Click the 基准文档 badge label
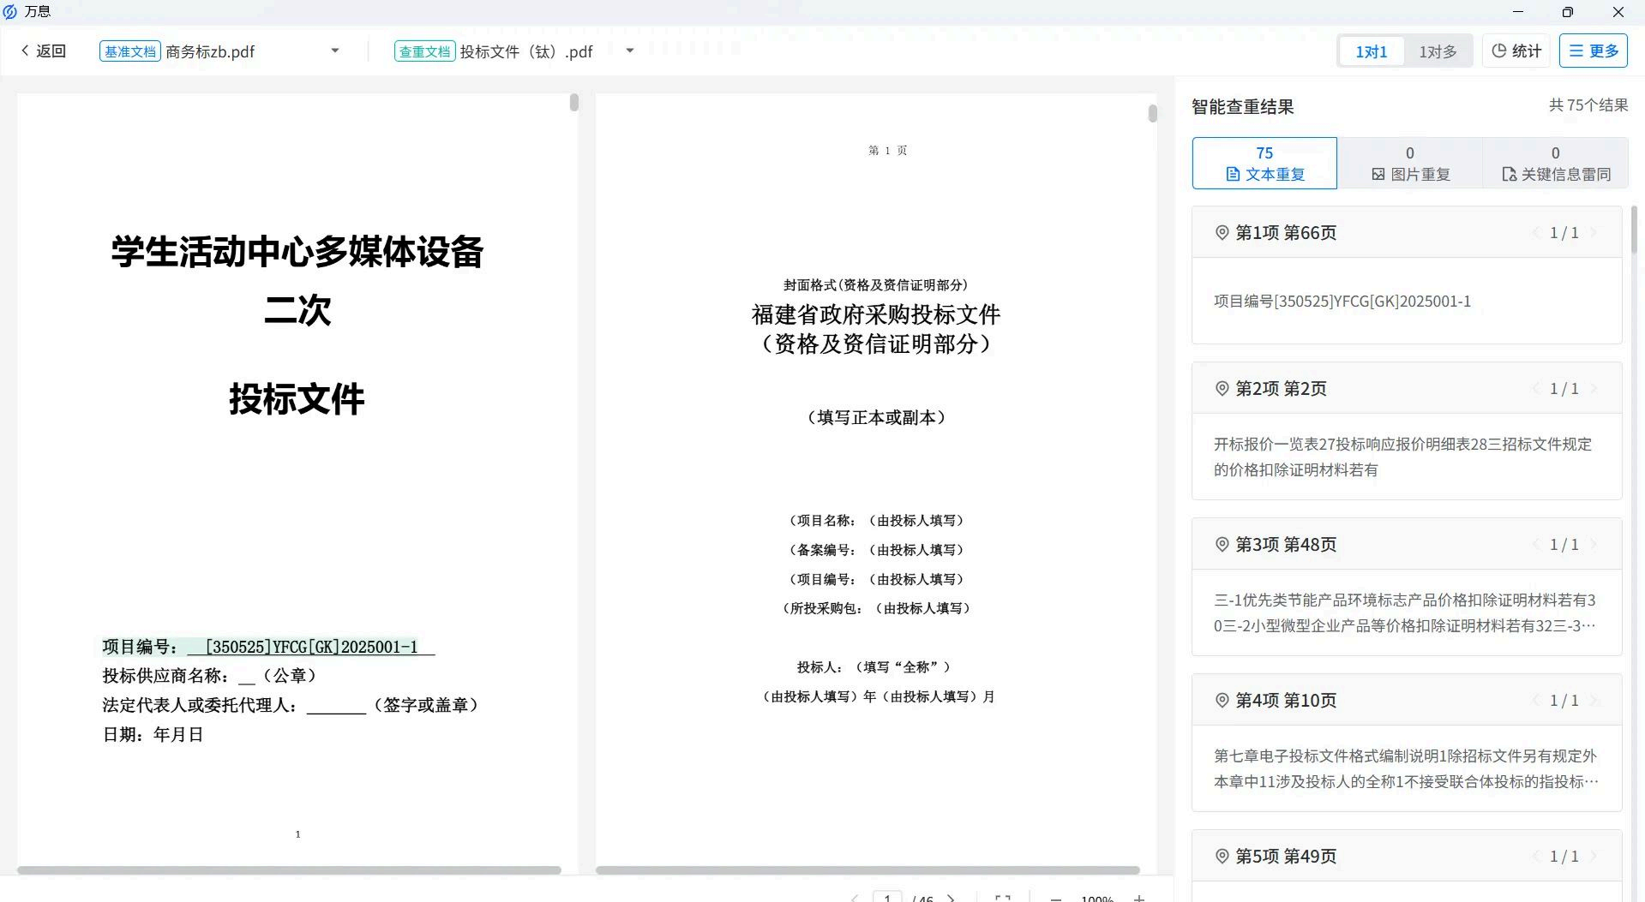Image resolution: width=1645 pixels, height=902 pixels. (x=130, y=51)
